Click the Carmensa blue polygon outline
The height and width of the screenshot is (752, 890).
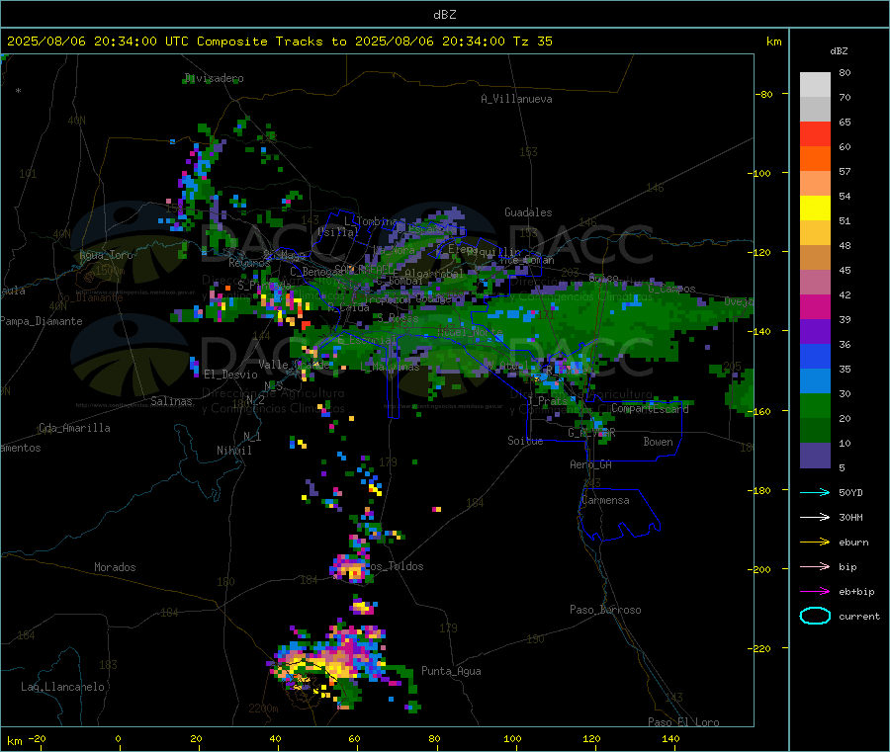point(619,515)
